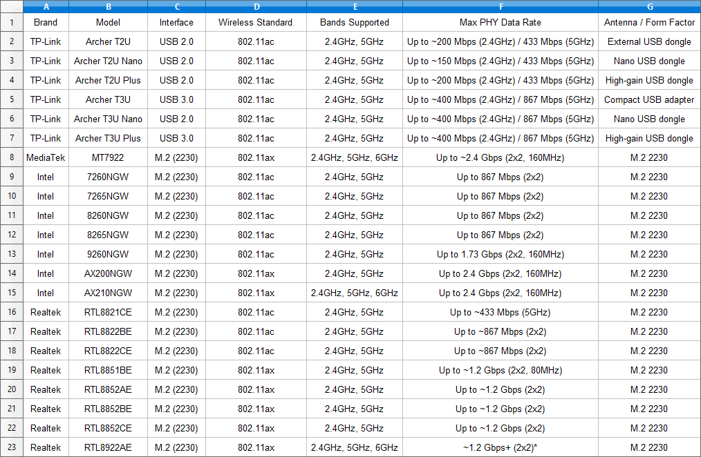The width and height of the screenshot is (701, 457).
Task: Click the 'RTL8922AE' cell
Action: point(108,447)
